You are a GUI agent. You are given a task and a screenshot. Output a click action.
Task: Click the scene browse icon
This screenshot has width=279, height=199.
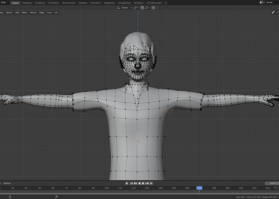[x=261, y=2]
